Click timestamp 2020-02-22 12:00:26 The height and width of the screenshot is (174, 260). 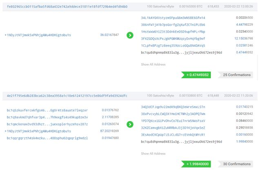(x=238, y=7)
